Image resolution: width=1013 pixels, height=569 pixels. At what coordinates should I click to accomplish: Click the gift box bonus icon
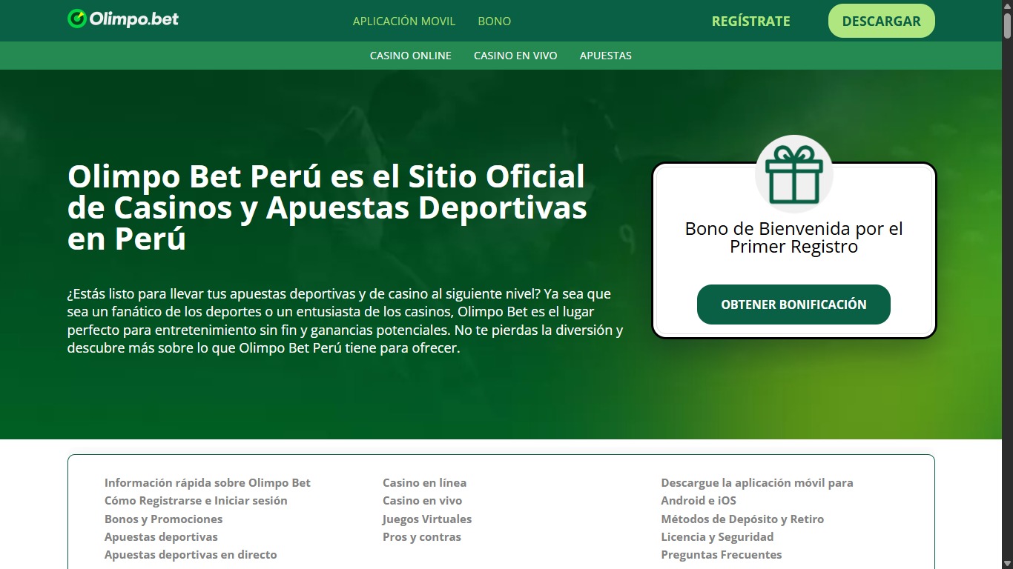pyautogui.click(x=793, y=174)
